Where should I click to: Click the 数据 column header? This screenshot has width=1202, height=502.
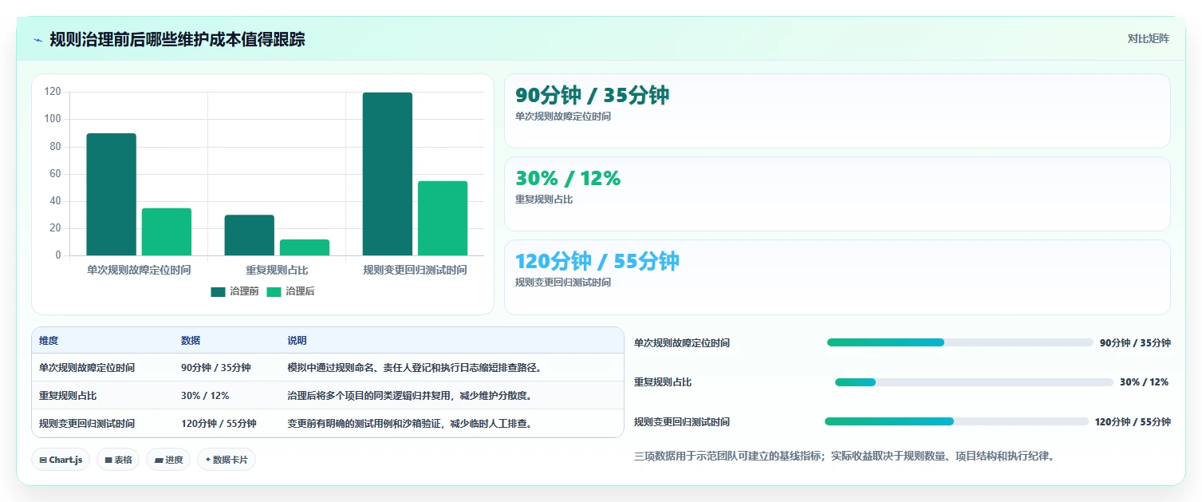tap(191, 341)
